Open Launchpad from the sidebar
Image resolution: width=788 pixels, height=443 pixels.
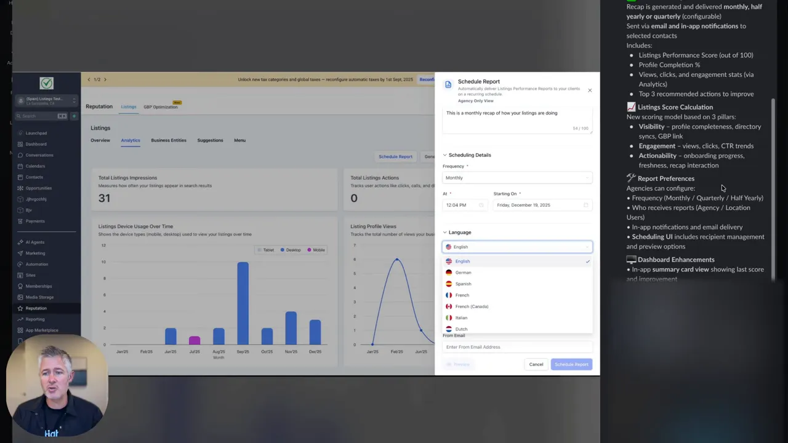click(x=36, y=133)
